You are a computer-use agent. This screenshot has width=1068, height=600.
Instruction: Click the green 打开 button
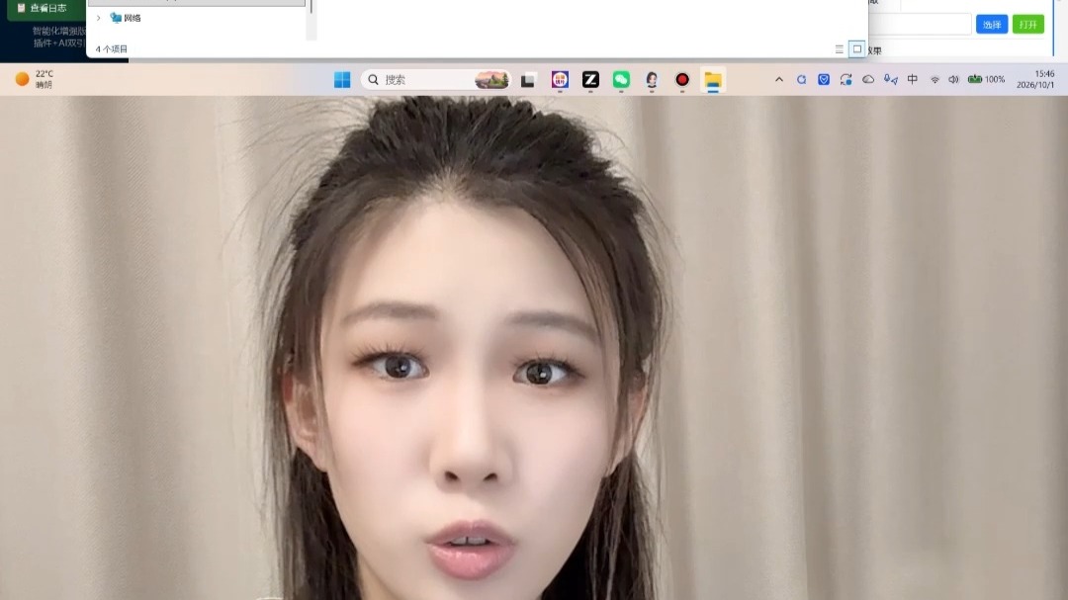(x=1027, y=25)
